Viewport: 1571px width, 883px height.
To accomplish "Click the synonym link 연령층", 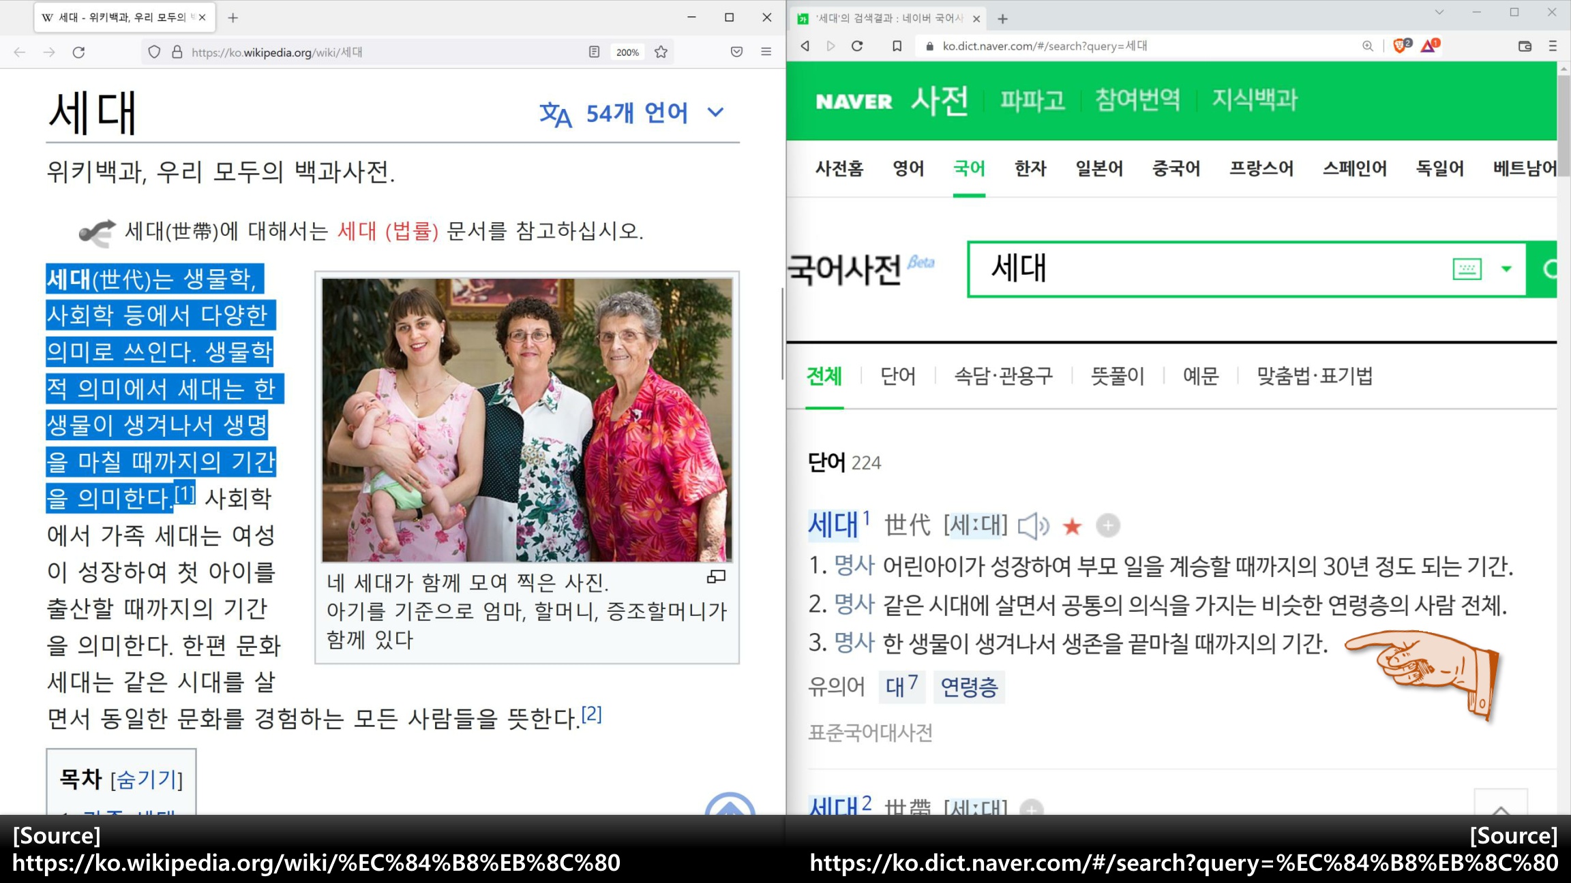I will pos(968,687).
